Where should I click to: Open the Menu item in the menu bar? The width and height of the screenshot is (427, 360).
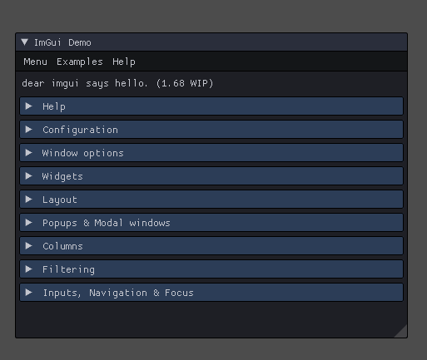[35, 62]
